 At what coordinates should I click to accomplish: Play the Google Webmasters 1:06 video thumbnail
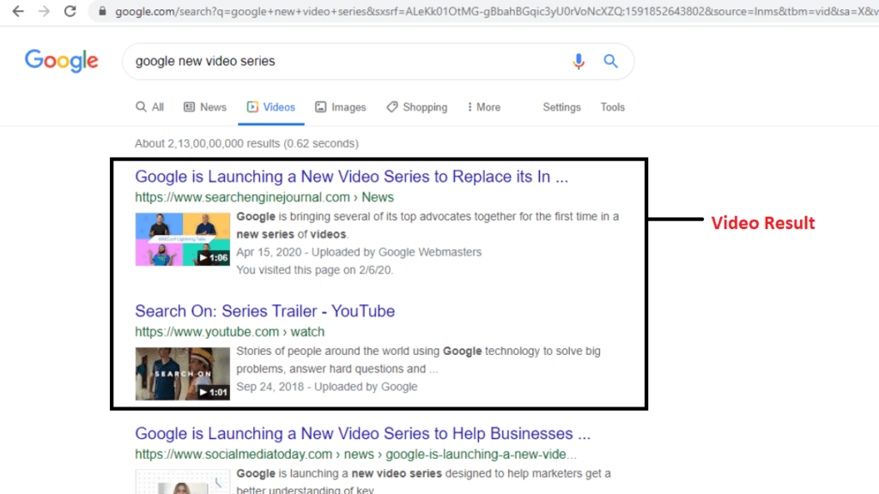click(x=183, y=239)
